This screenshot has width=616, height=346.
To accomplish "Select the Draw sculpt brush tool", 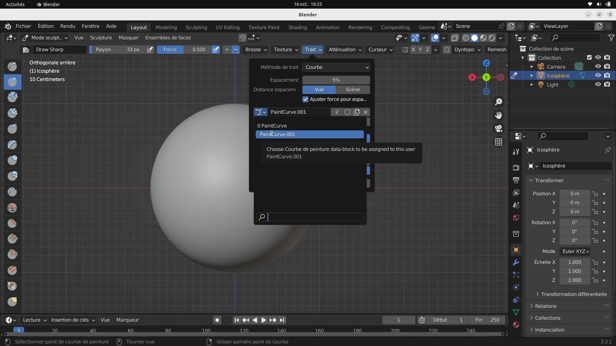I will [x=13, y=66].
